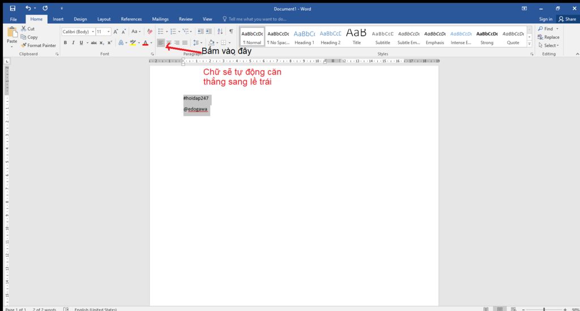
Task: Click the multilevel list icon
Action: point(186,32)
